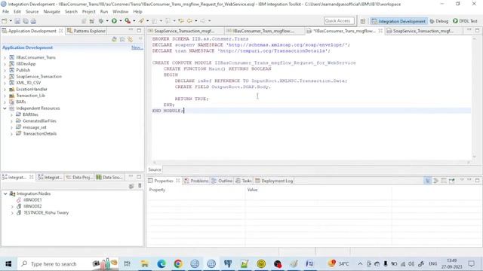Click the New wizard icon in the toolbar
Image resolution: width=483 pixels, height=271 pixels.
coord(5,21)
